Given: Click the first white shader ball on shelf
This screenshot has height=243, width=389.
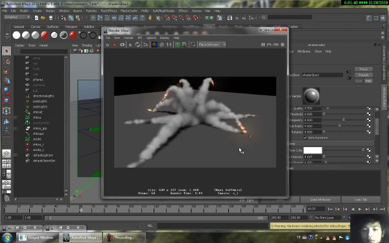Looking at the screenshot, I should (x=16, y=35).
